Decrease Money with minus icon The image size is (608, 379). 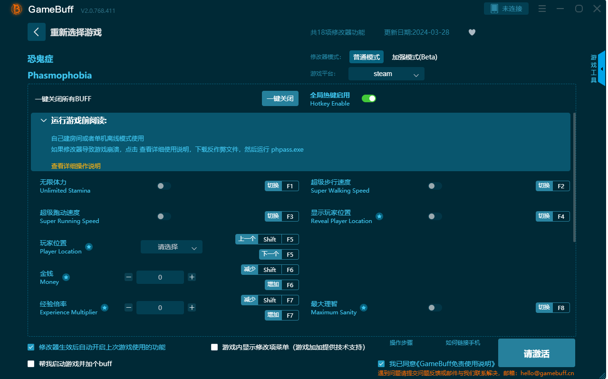[128, 277]
